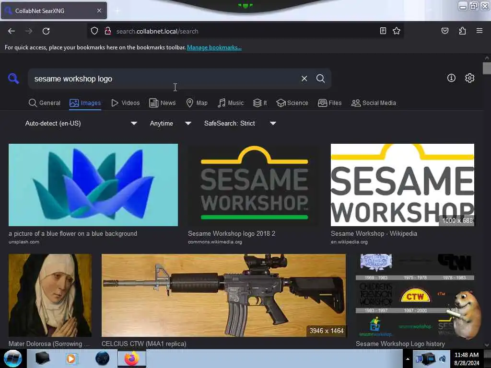The width and height of the screenshot is (491, 368).
Task: Switch to the Videos category
Action: pyautogui.click(x=125, y=103)
